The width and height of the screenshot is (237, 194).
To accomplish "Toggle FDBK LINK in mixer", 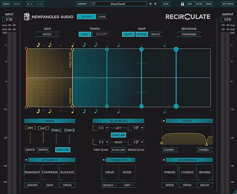I will pyautogui.click(x=63, y=150).
